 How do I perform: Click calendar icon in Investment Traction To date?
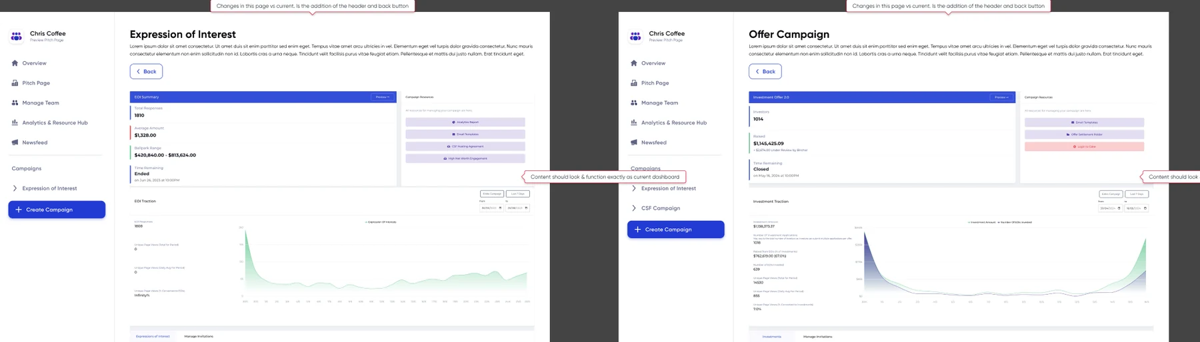pos(1145,208)
